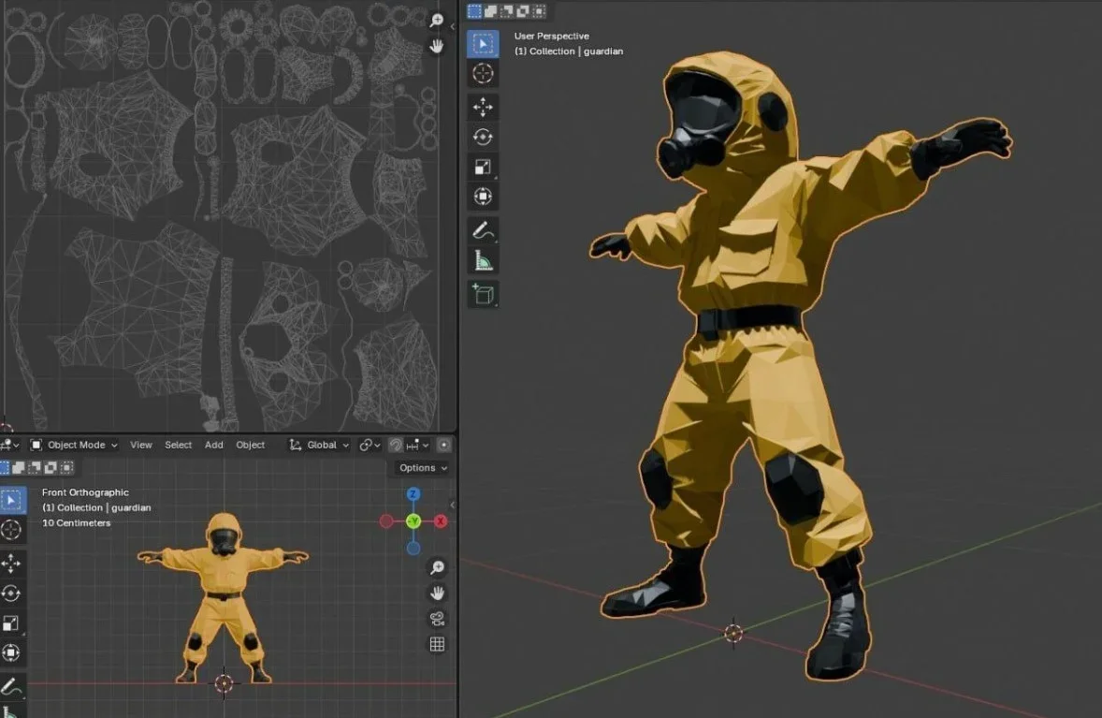Click the Select menu in the header
Image resolution: width=1102 pixels, height=718 pixels.
click(x=178, y=446)
